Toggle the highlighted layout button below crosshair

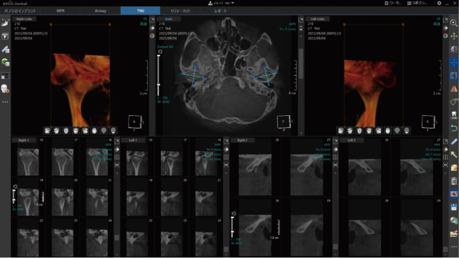[454, 76]
